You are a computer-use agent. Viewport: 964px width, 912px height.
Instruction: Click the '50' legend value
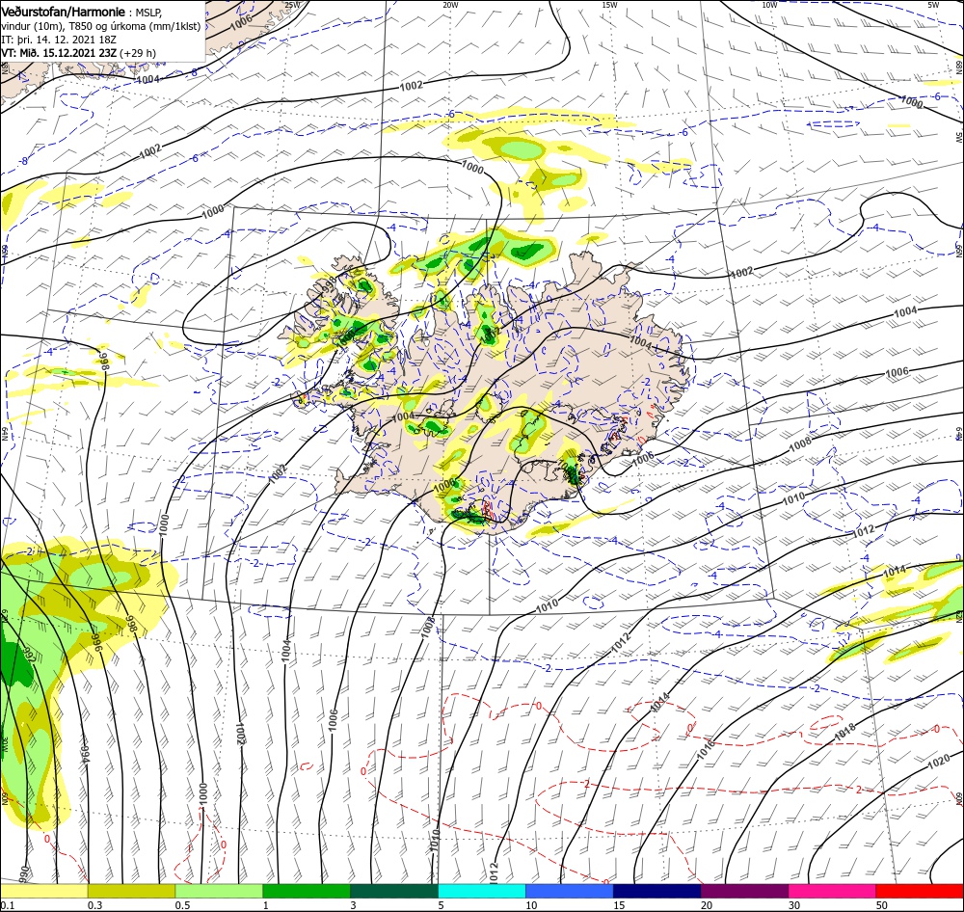coord(882,905)
